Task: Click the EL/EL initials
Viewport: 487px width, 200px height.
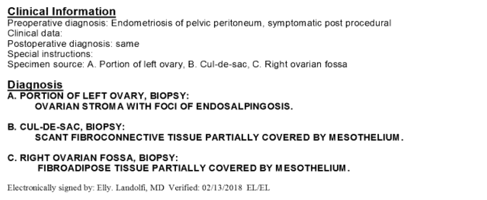Action: [259, 187]
